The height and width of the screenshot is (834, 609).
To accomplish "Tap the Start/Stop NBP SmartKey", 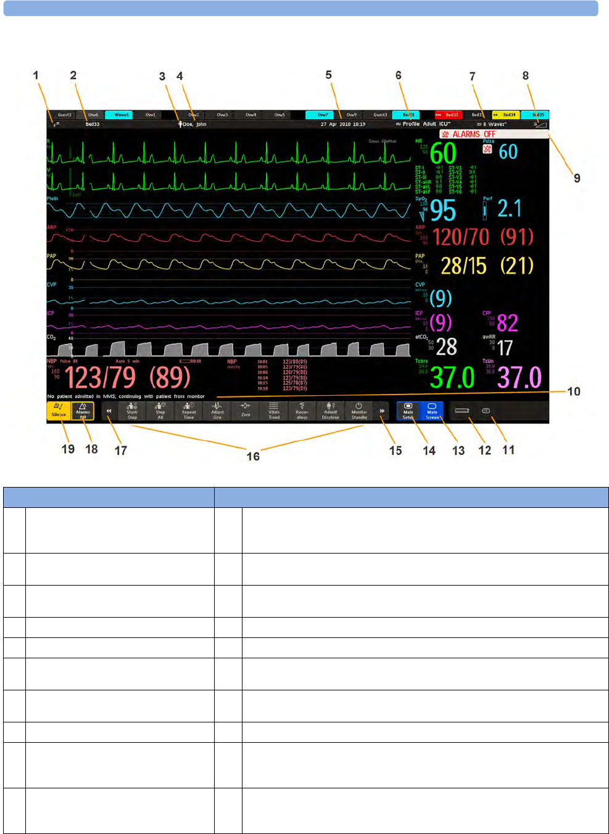I will tap(132, 411).
